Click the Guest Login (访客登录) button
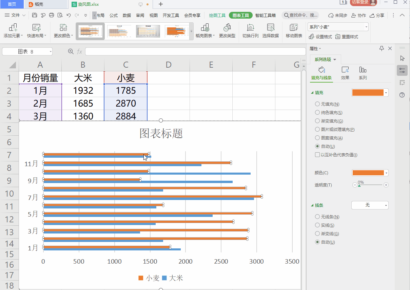The width and height of the screenshot is (410, 290). point(364,2)
